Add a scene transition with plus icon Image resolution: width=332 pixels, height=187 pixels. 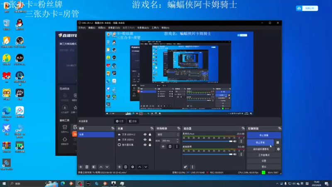pyautogui.click(x=163, y=147)
